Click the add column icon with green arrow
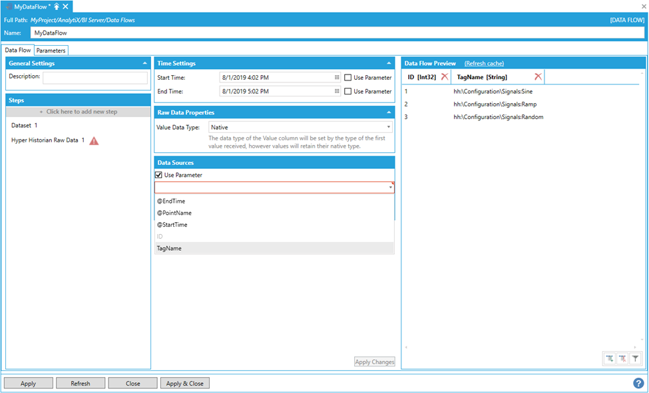This screenshot has height=393, width=649. click(x=609, y=358)
